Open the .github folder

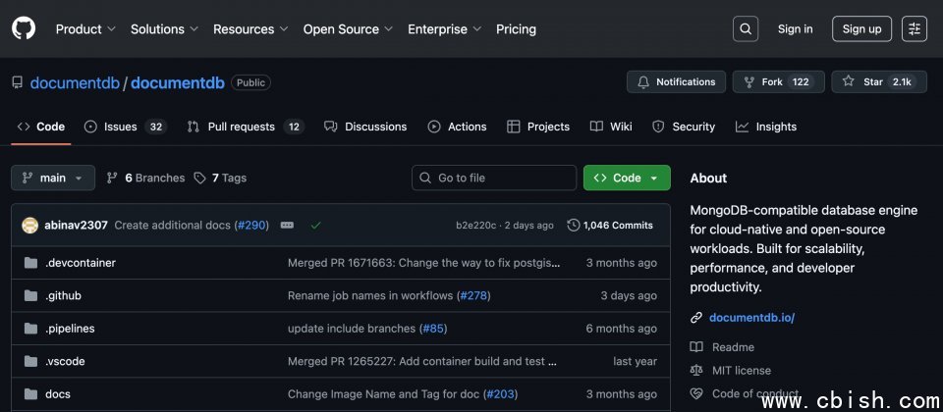(63, 295)
